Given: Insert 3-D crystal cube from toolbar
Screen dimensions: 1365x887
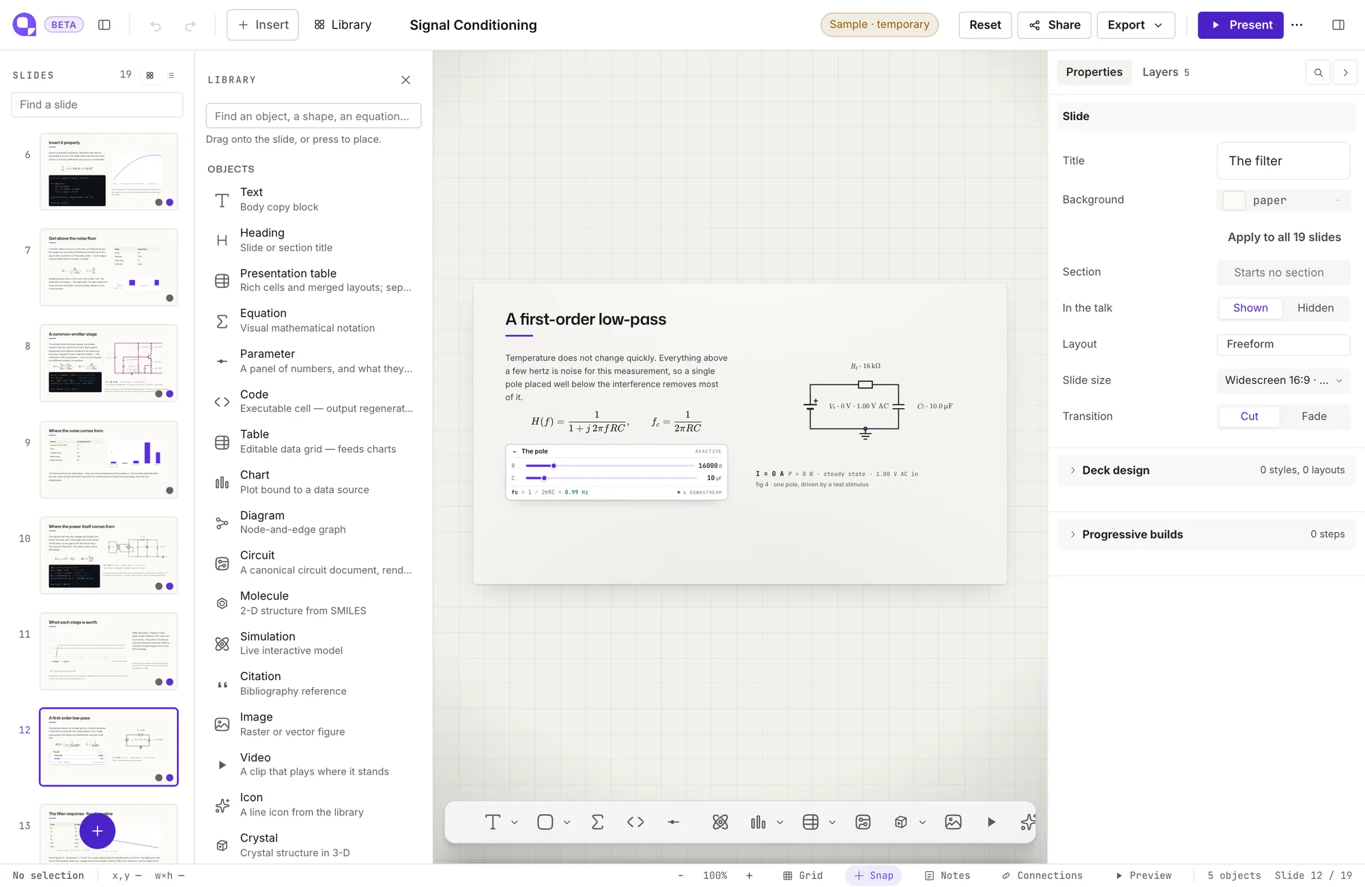Looking at the screenshot, I should click(x=901, y=822).
